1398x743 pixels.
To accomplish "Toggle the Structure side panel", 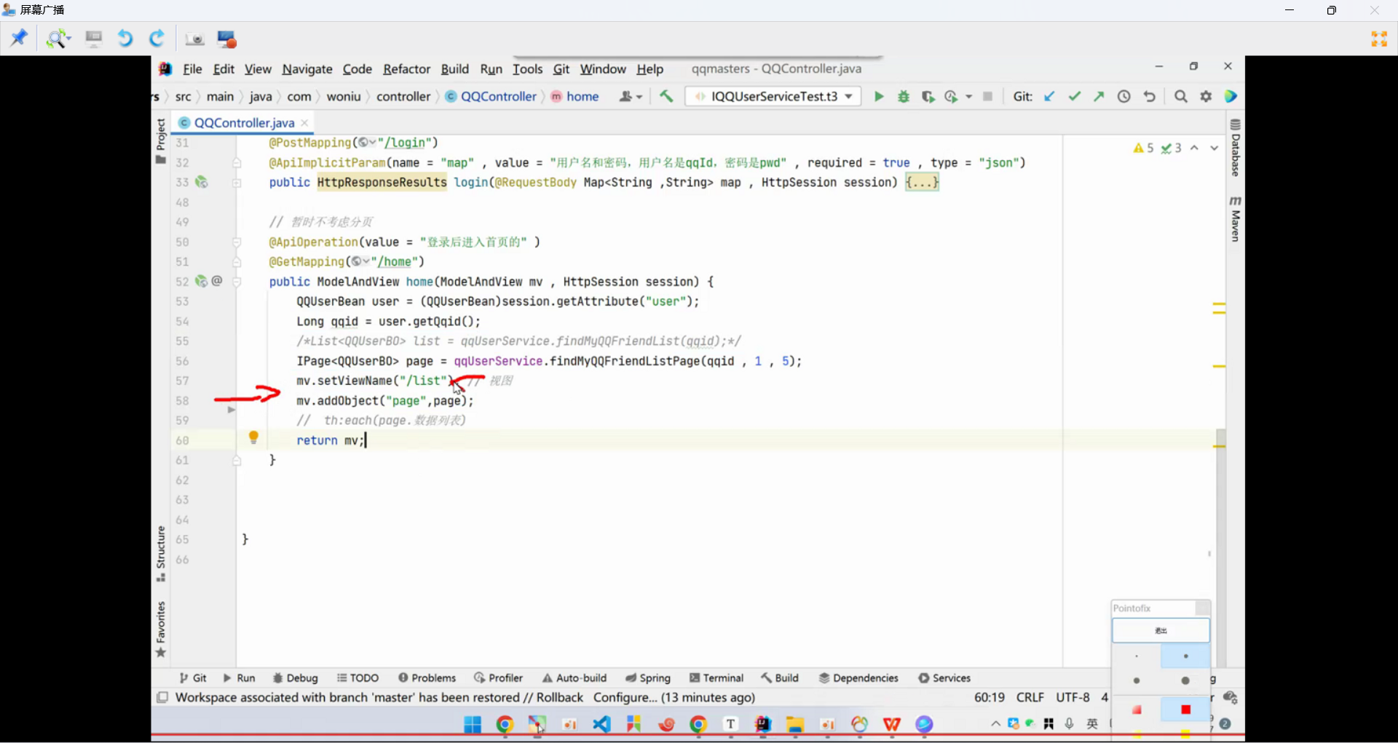I will pos(161,553).
